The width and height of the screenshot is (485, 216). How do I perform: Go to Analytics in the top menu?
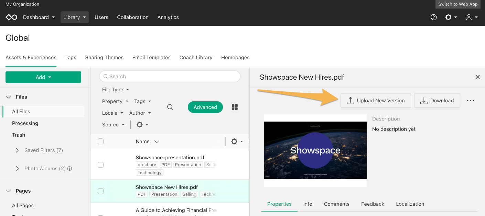click(168, 17)
